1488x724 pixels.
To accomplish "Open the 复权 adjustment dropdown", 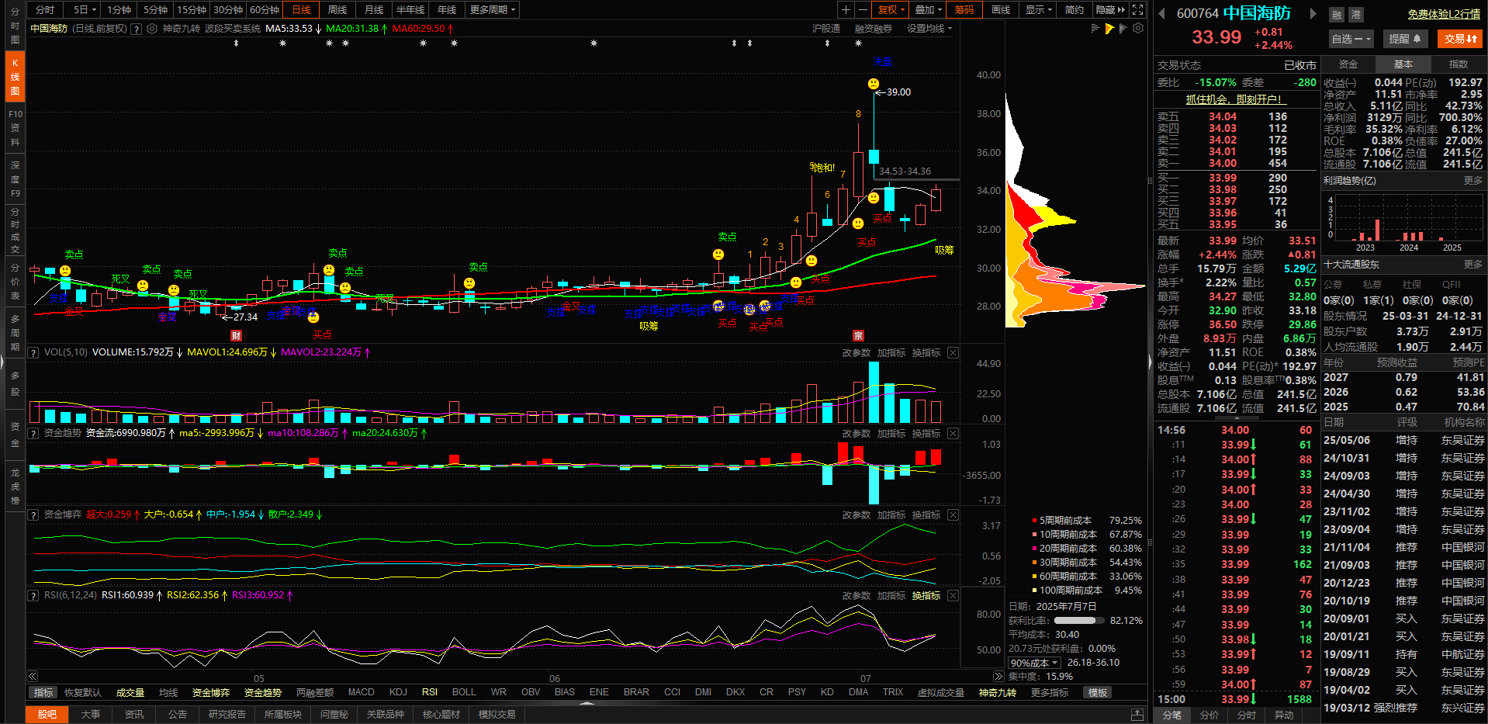I will (x=892, y=10).
